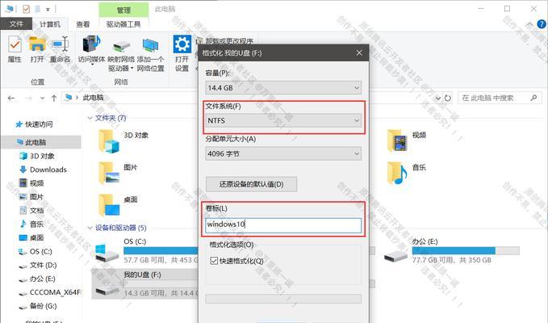Viewport: 548px width, 323px height.
Task: Open the 视频 folder in main pane
Action: click(x=397, y=141)
